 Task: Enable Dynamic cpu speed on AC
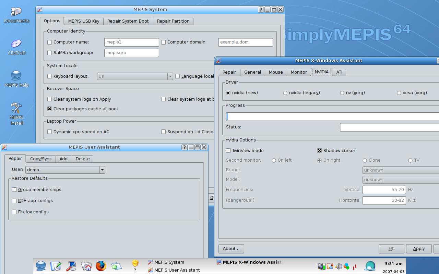click(50, 132)
